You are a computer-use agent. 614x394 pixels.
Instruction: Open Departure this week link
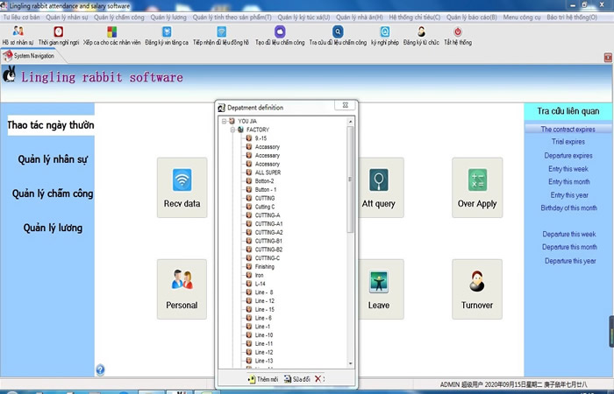(x=569, y=234)
